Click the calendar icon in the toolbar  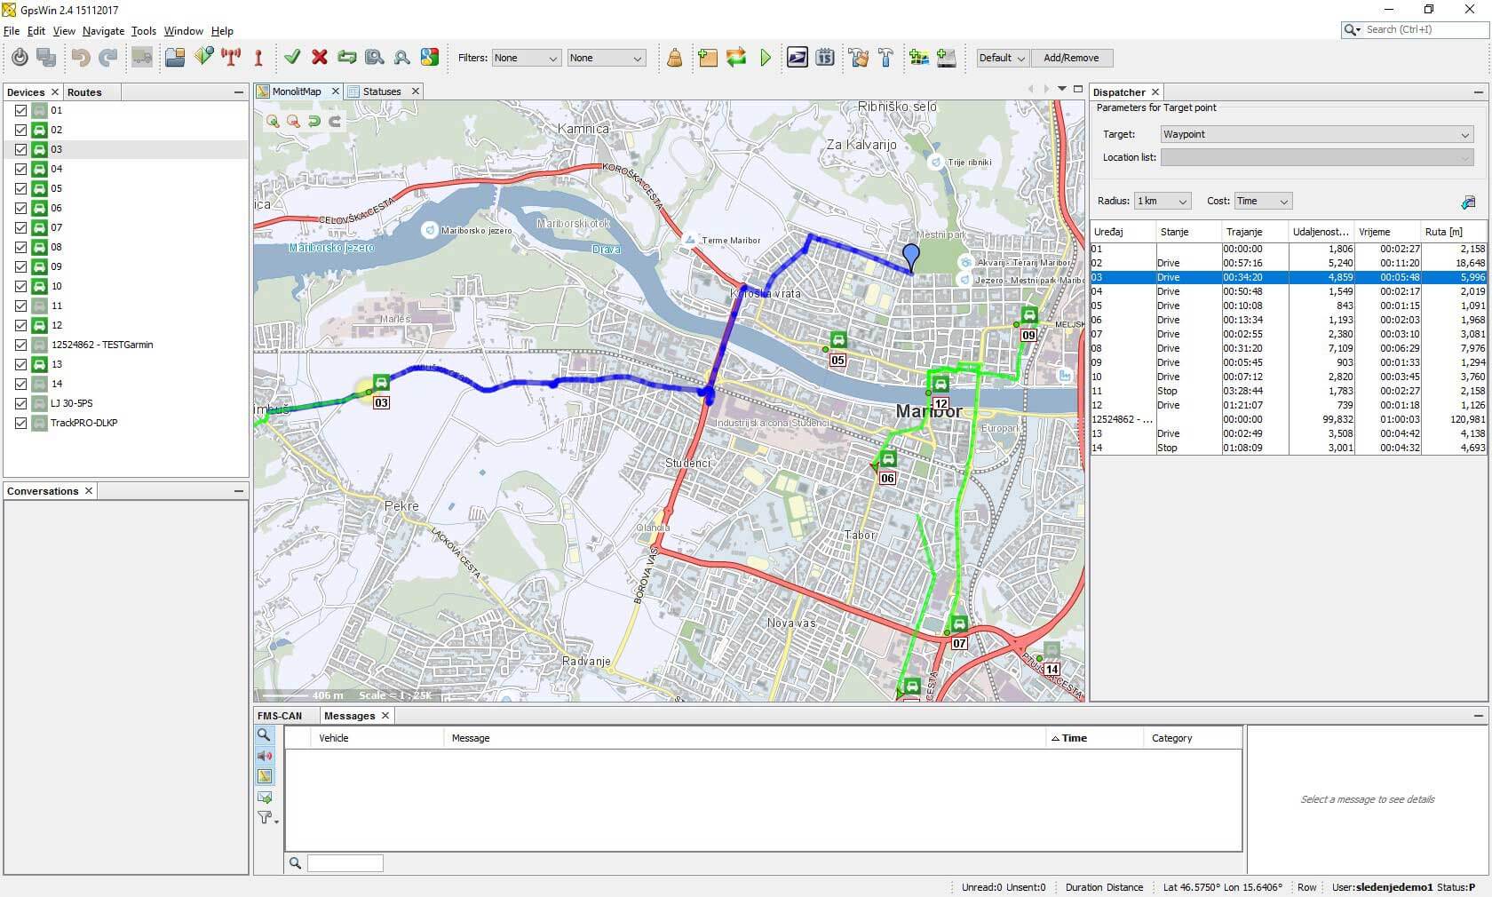coord(825,58)
